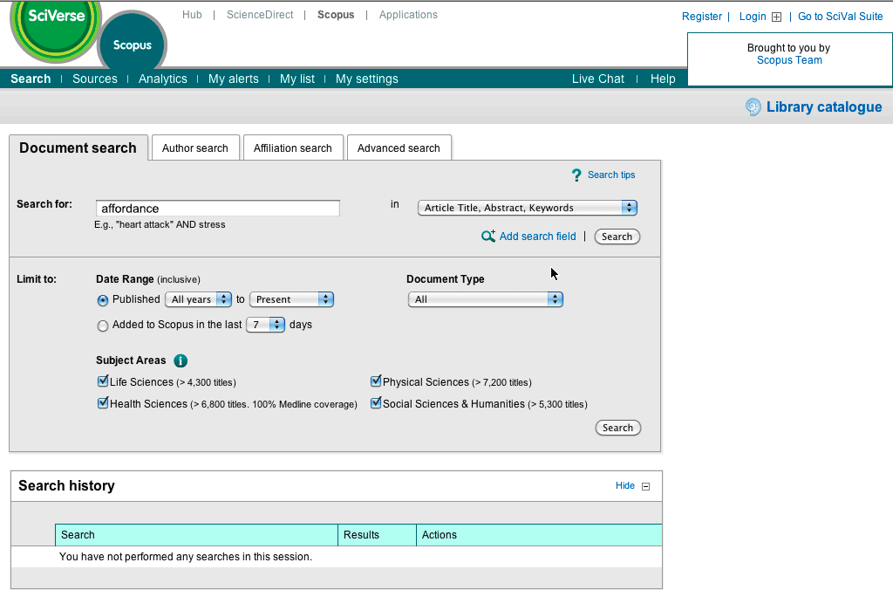Switch to the Author search tab
Image resolution: width=893 pixels, height=590 pixels.
coord(194,148)
